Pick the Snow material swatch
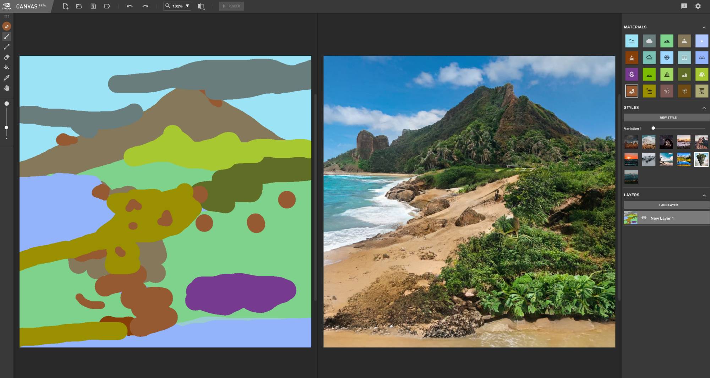Screen dimensions: 710x378 coord(666,57)
